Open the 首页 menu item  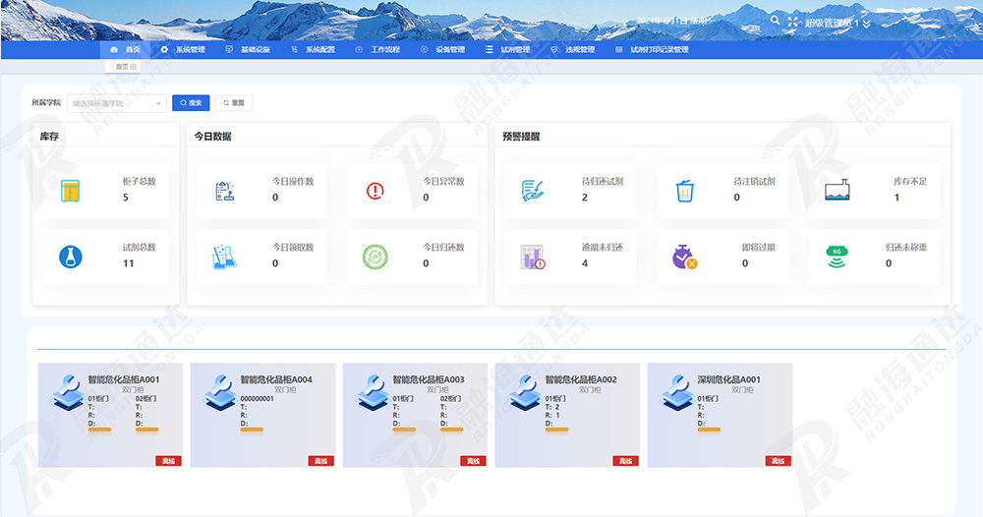click(x=125, y=49)
